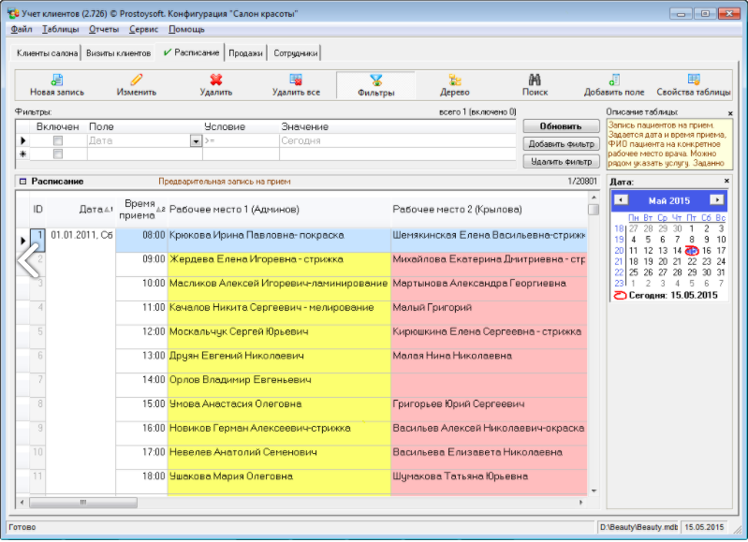Toggle the Фильтры funnel icon
Image resolution: width=748 pixels, height=542 pixels.
pyautogui.click(x=375, y=81)
